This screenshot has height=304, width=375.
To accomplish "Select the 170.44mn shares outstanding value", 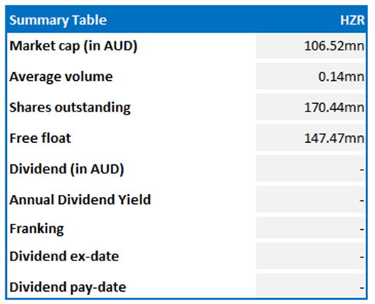I will coord(311,107).
